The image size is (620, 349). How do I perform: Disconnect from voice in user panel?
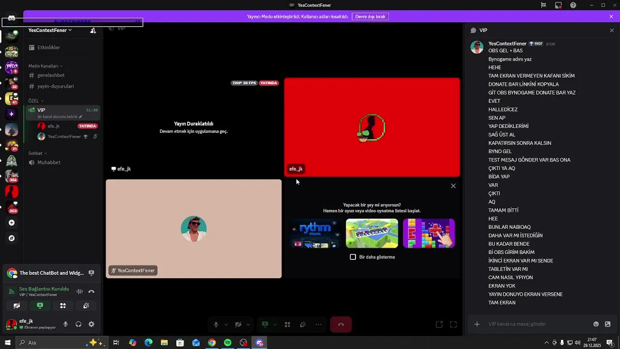(x=92, y=291)
